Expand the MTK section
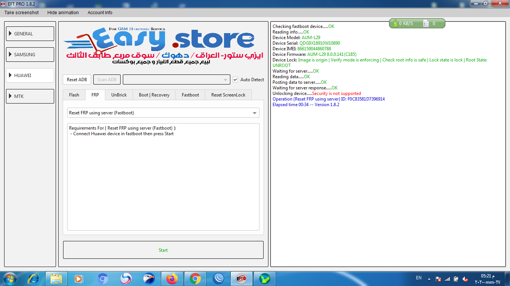Screen dimensions: 510x286 [x=30, y=96]
